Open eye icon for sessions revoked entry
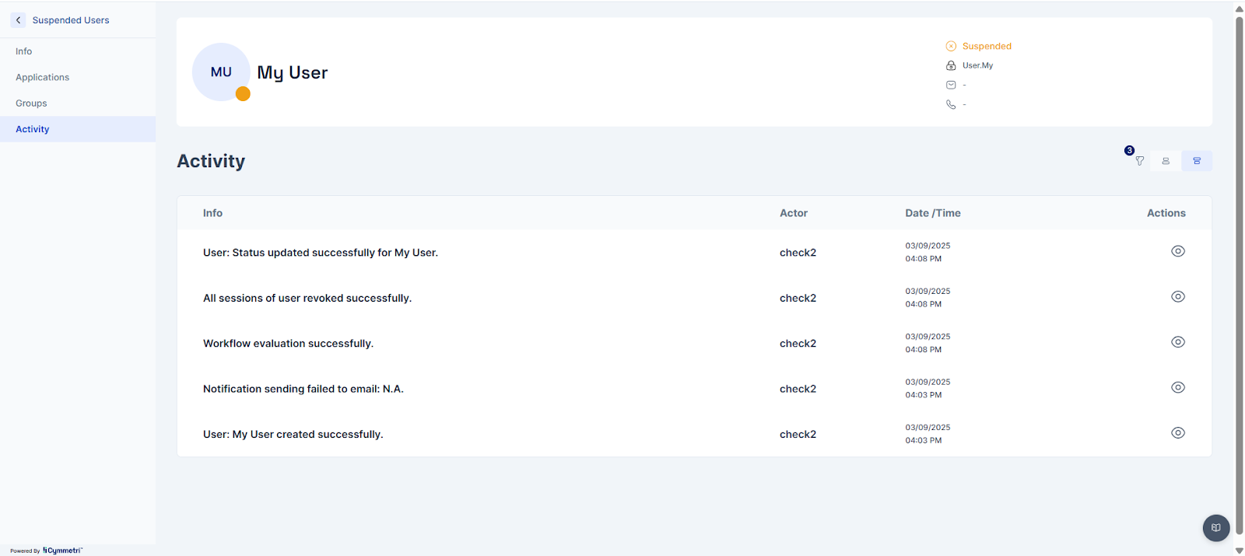Image resolution: width=1245 pixels, height=556 pixels. click(x=1177, y=296)
